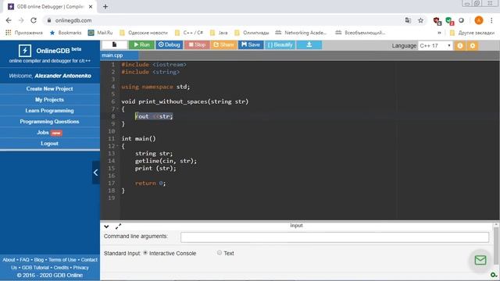500x281 pixels.
Task: Open the Chrome three-dot menu
Action: pyautogui.click(x=491, y=20)
